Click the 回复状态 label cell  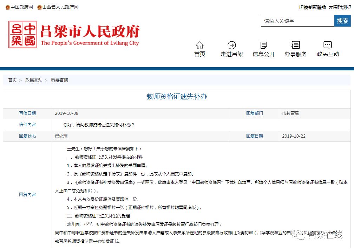[x=27, y=136]
